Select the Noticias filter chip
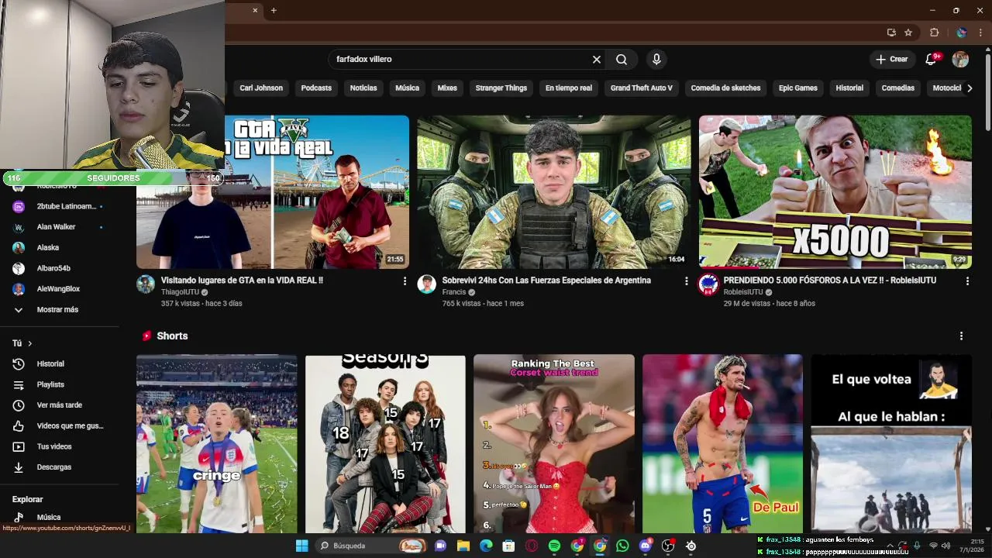 (x=363, y=88)
